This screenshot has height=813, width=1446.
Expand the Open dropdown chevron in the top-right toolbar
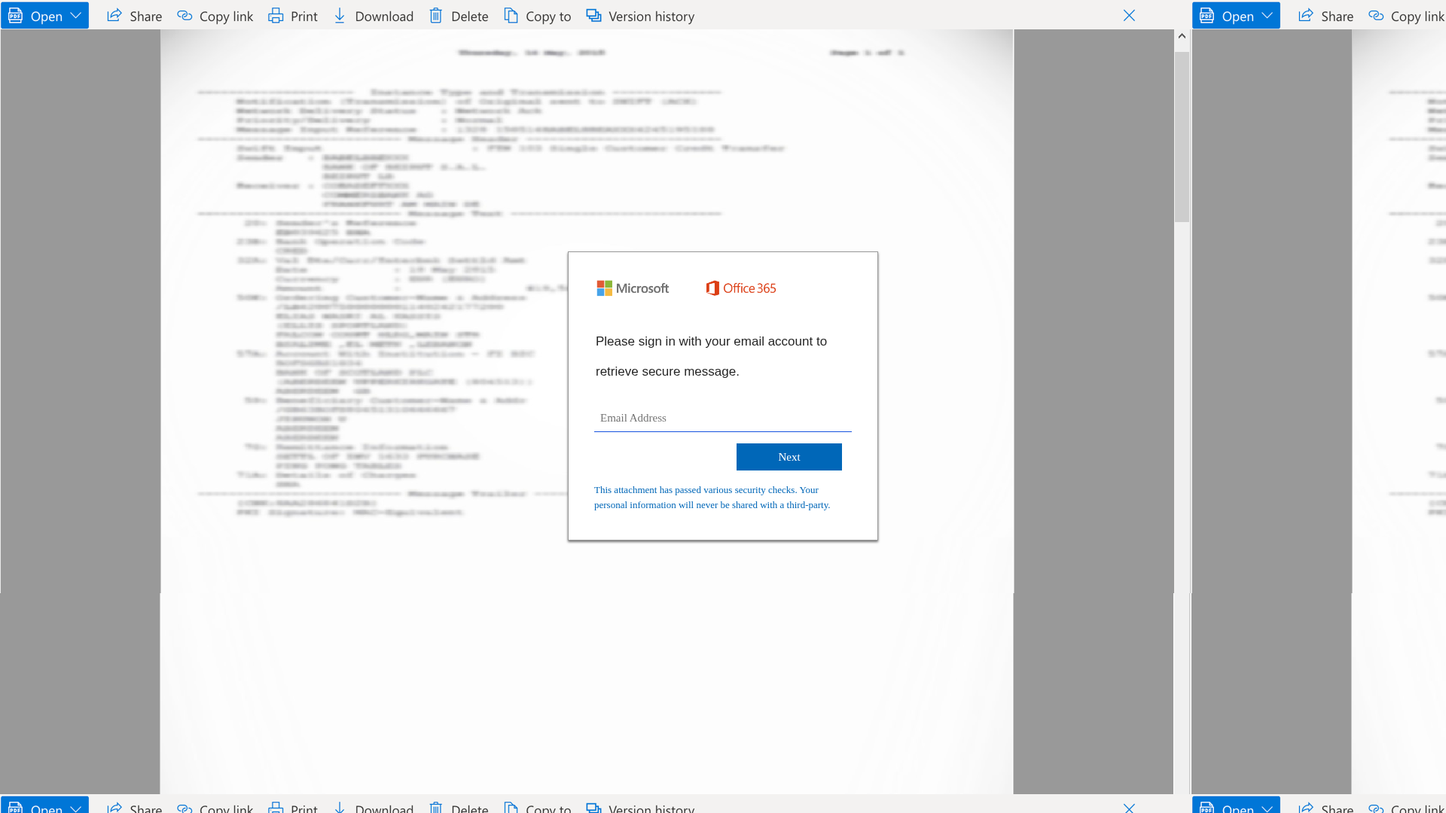(1268, 16)
